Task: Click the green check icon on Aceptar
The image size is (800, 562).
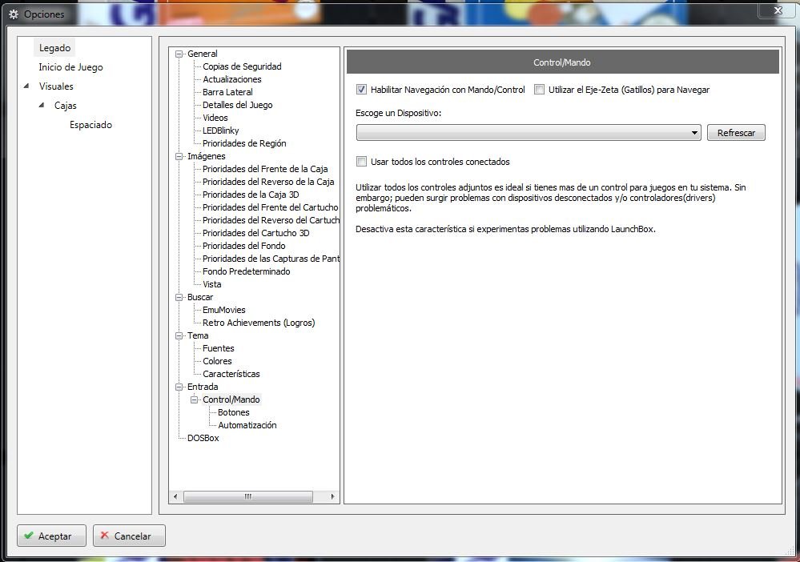Action: 29,536
